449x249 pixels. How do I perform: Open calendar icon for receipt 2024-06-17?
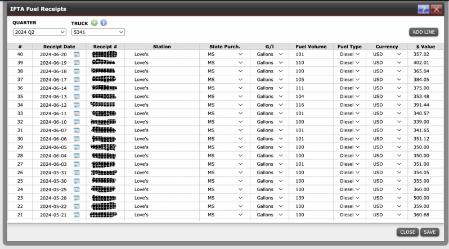click(77, 80)
